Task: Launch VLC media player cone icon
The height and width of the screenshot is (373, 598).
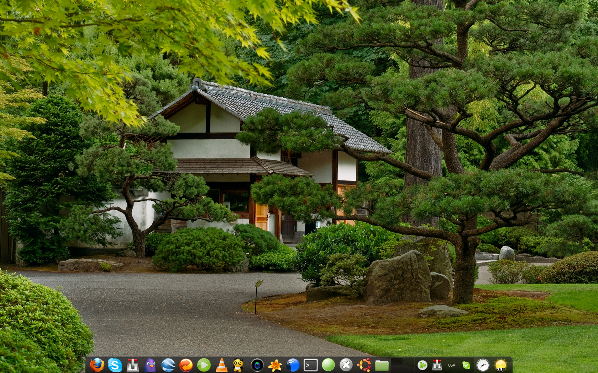Action: 221,365
